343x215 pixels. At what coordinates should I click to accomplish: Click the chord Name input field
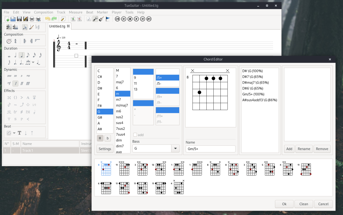coord(210,149)
